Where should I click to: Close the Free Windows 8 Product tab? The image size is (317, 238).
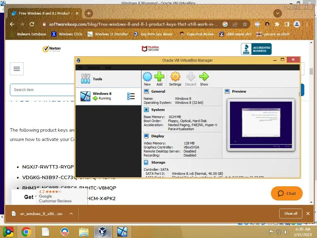[x=77, y=13]
